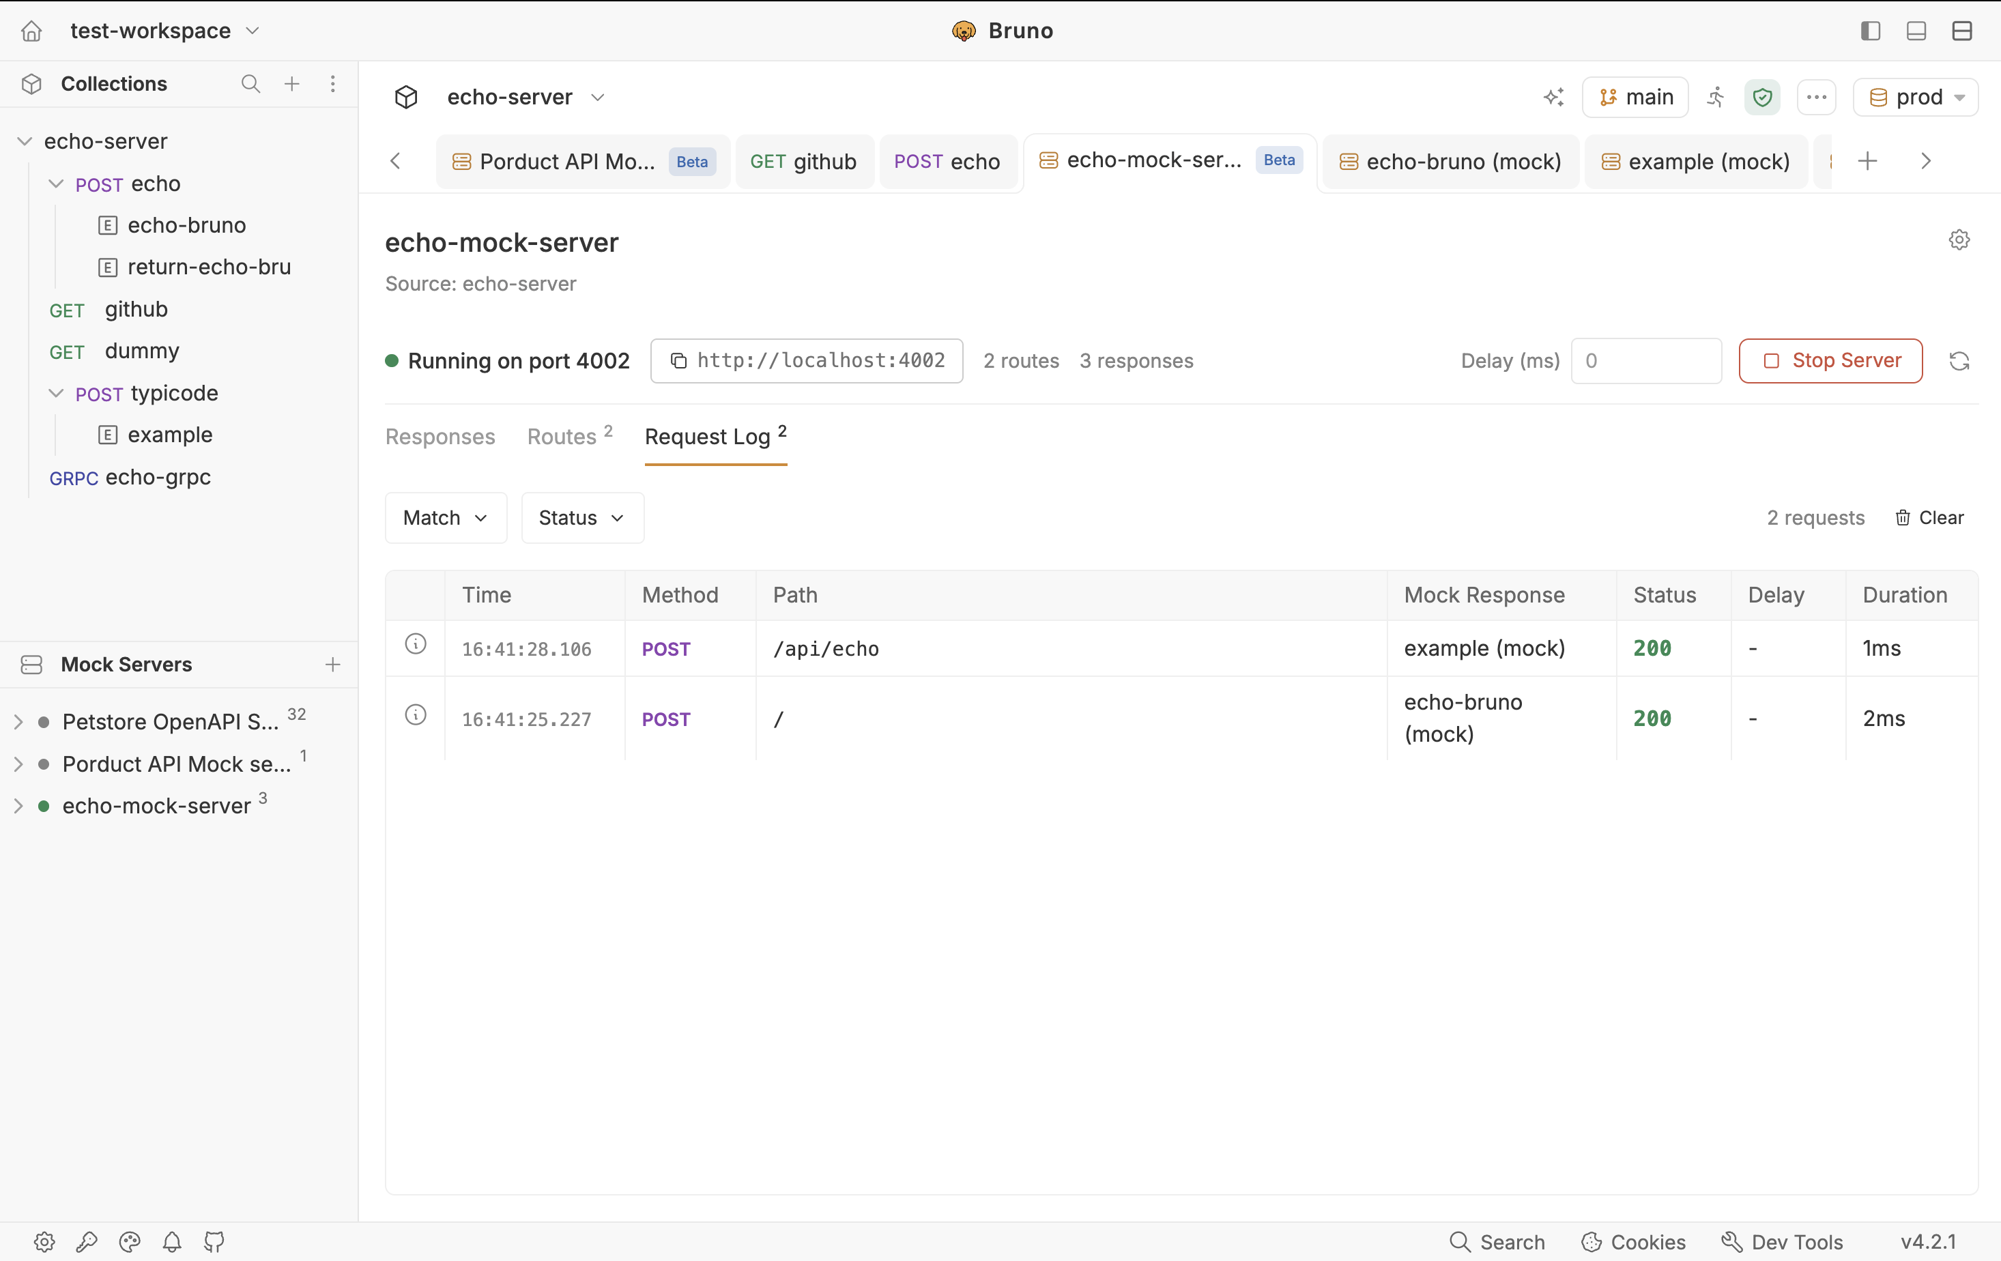Stop the mock server
Image resolution: width=2001 pixels, height=1261 pixels.
tap(1830, 360)
